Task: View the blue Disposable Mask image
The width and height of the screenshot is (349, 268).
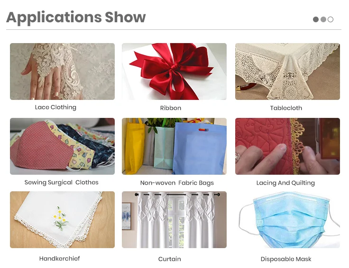Action: [x=287, y=220]
